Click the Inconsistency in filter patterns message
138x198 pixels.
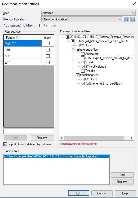tap(79, 144)
